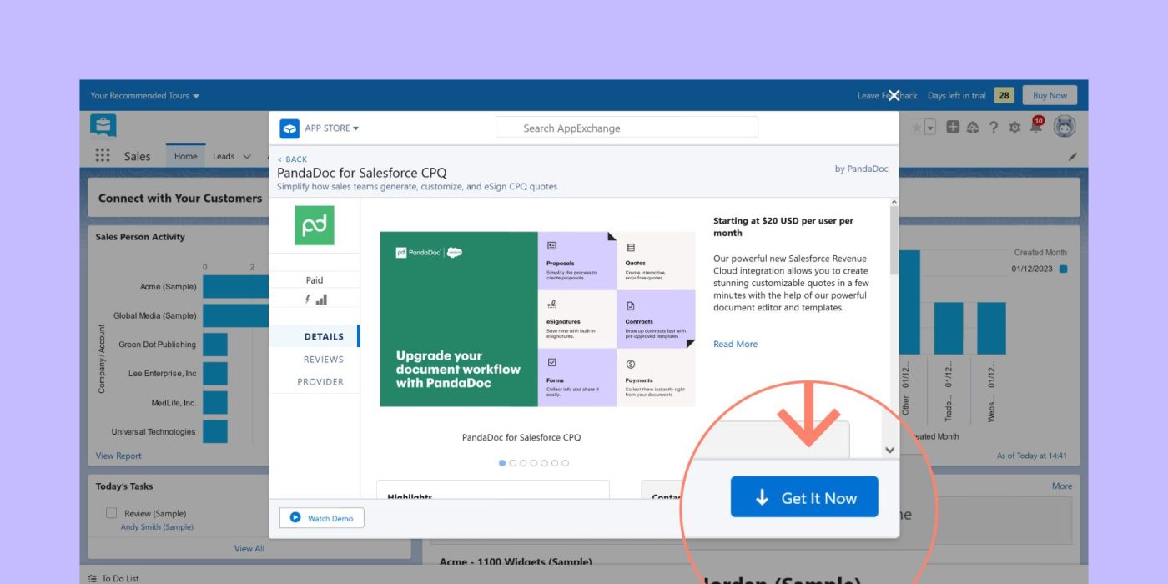Click the edit navigation pencil icon
The height and width of the screenshot is (584, 1168).
[1072, 156]
